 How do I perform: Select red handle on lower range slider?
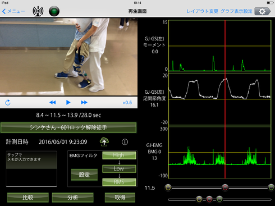click(209, 199)
